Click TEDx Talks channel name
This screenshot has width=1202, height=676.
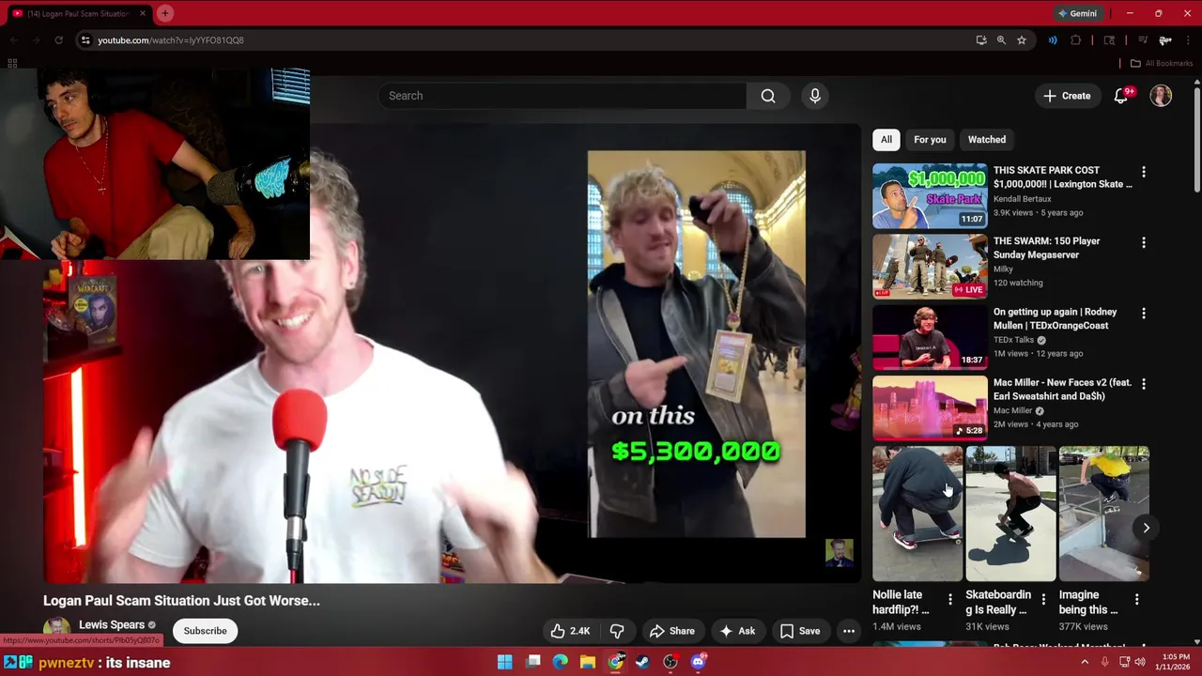(1013, 340)
